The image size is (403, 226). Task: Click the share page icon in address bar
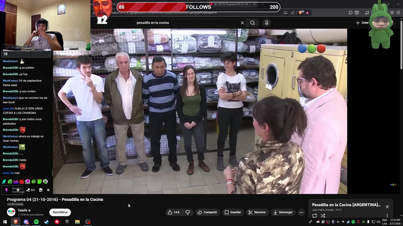tap(293, 13)
